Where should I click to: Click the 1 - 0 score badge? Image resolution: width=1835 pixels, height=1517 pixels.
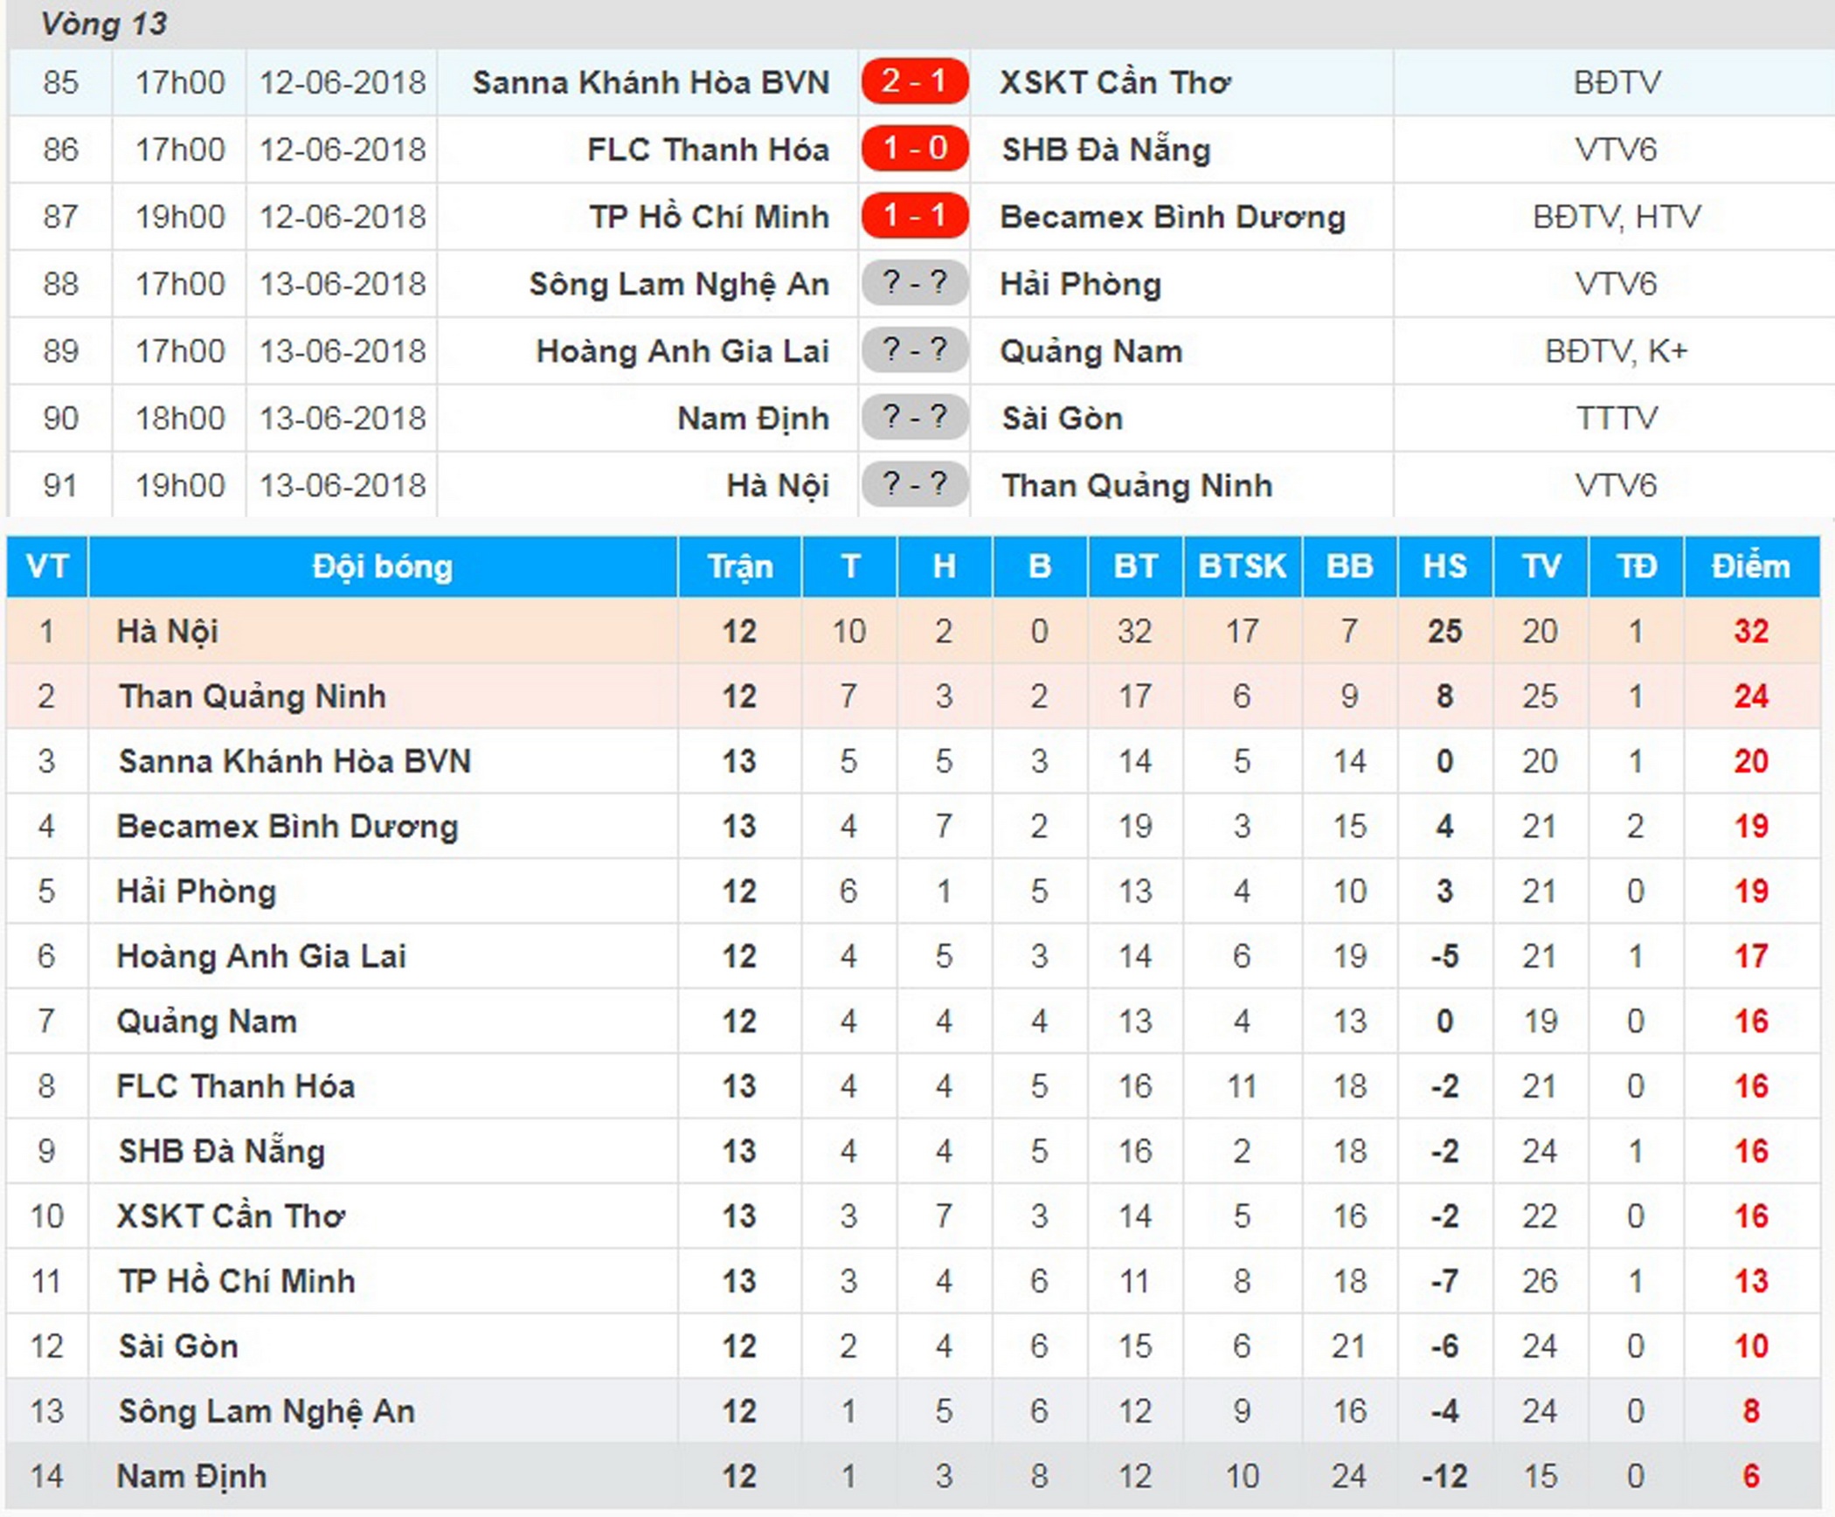(914, 149)
